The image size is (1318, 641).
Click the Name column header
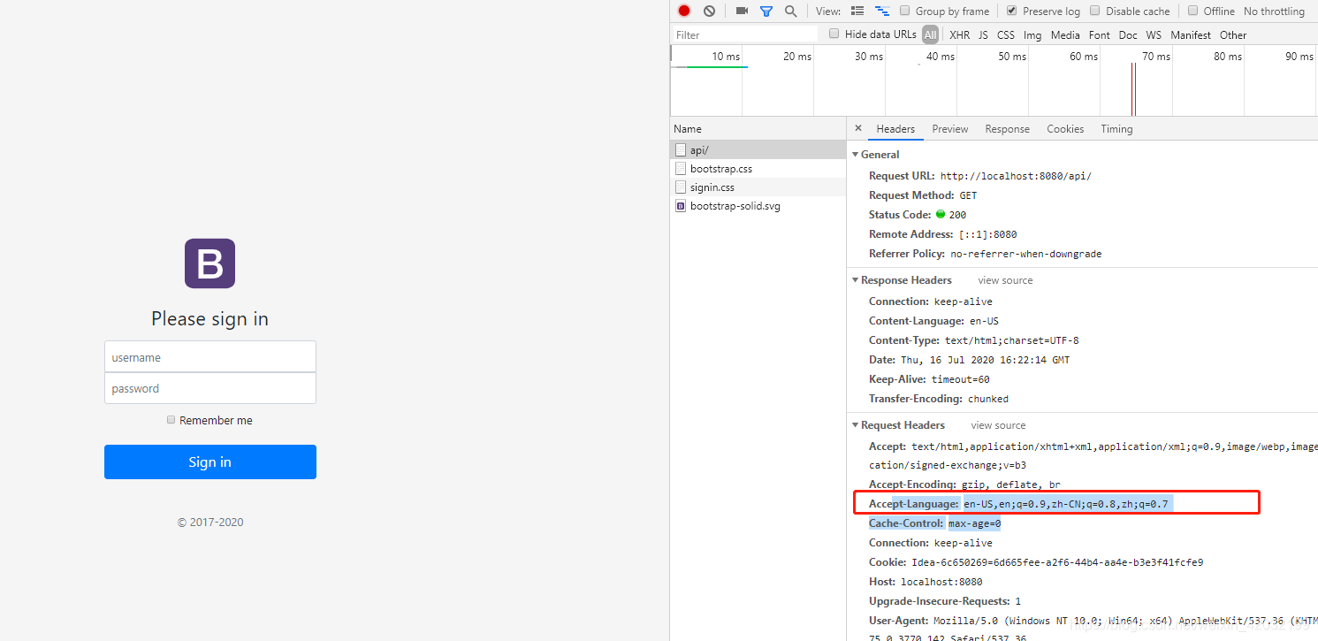[758, 129]
